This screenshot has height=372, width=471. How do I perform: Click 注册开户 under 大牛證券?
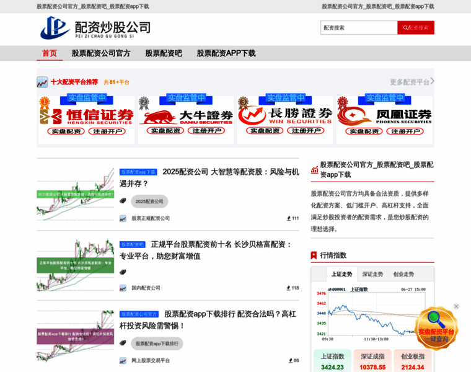pyautogui.click(x=206, y=131)
